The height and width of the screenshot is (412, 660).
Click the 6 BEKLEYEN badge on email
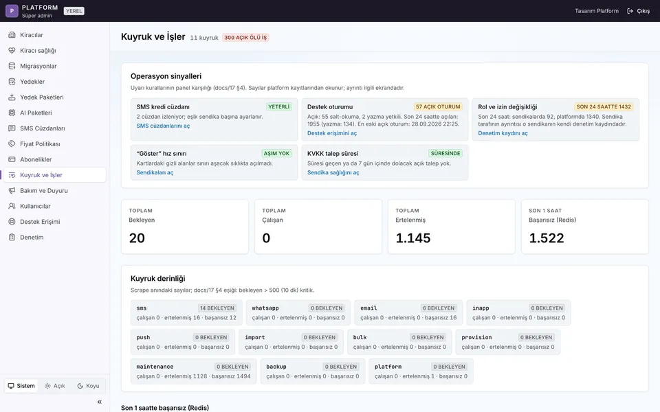(439, 308)
